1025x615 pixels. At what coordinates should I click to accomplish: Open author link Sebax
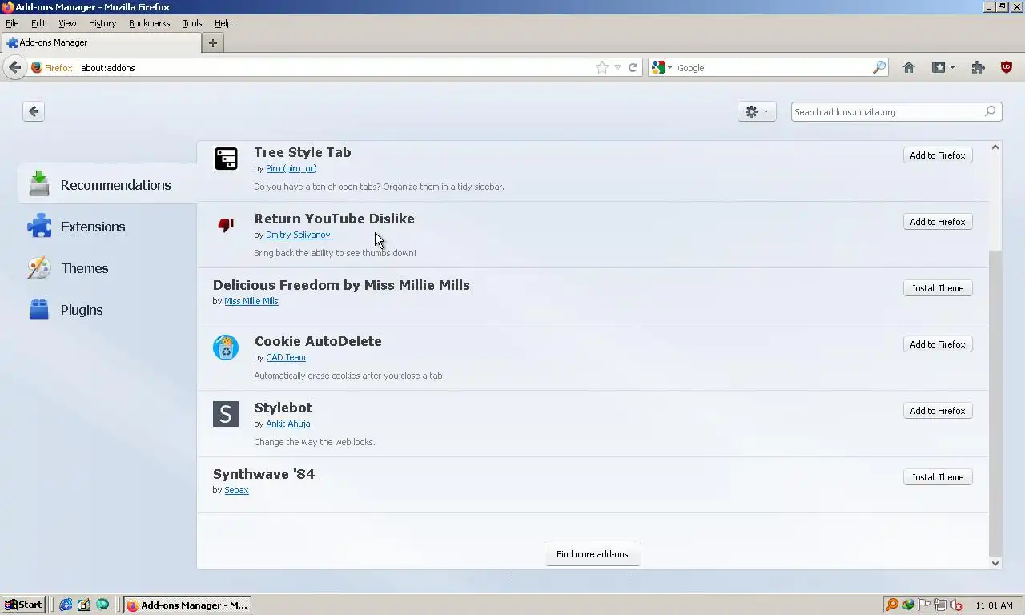click(x=236, y=490)
